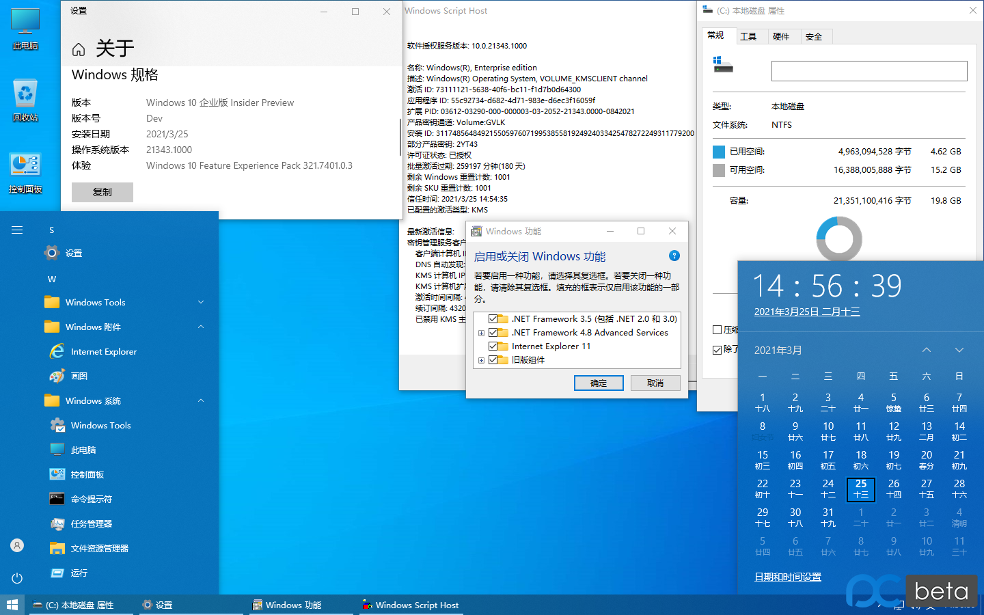Click 确定 in Windows 功能 dialog

pyautogui.click(x=599, y=383)
